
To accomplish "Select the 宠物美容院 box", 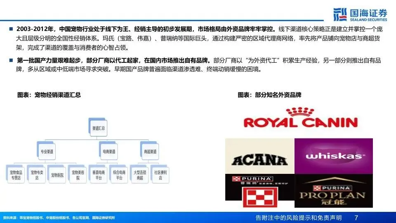I will click(78, 175).
